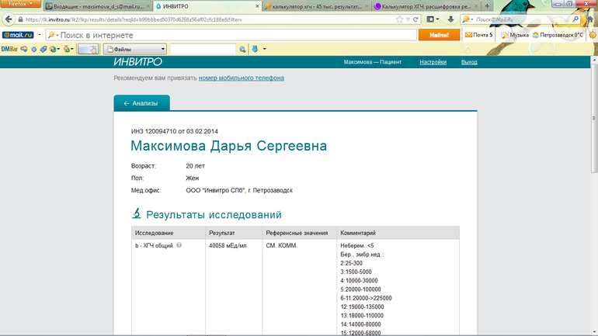598x336 pixels.
Task: Click the Максимова — Пациент header text
Action: 372,62
